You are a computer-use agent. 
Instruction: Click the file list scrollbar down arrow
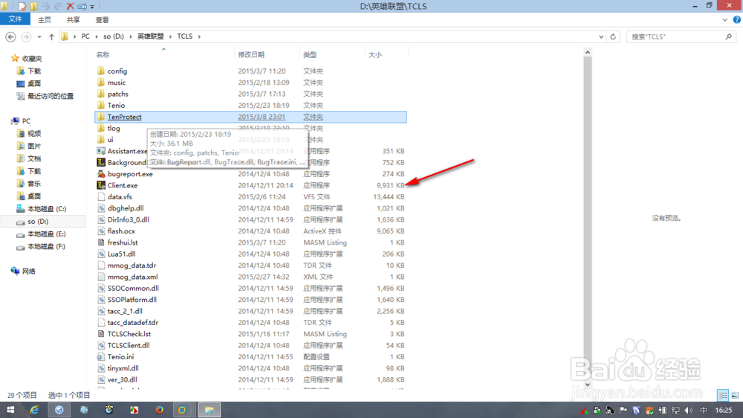(x=588, y=385)
